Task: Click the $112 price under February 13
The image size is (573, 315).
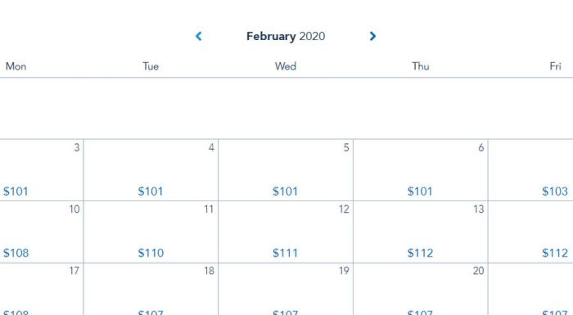Action: click(420, 253)
